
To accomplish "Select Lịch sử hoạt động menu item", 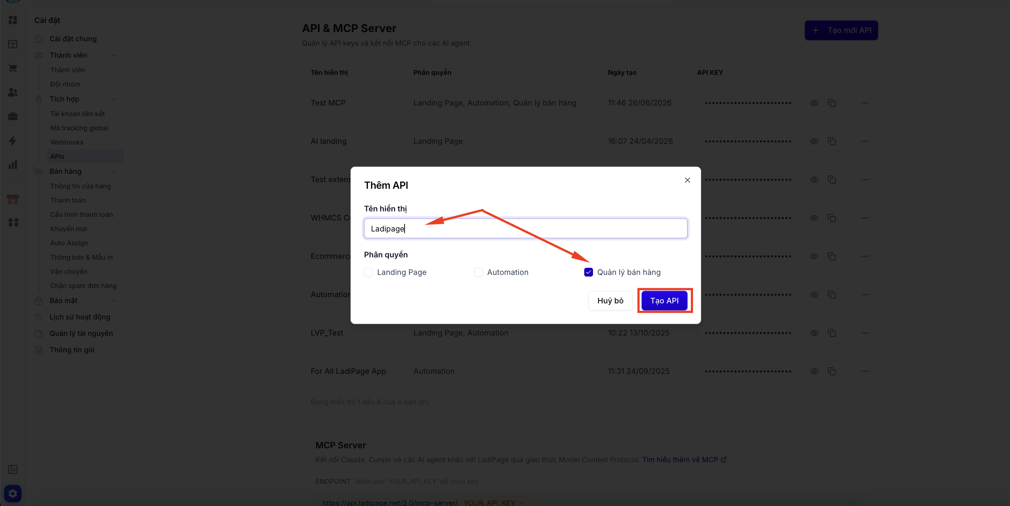I will [x=80, y=317].
